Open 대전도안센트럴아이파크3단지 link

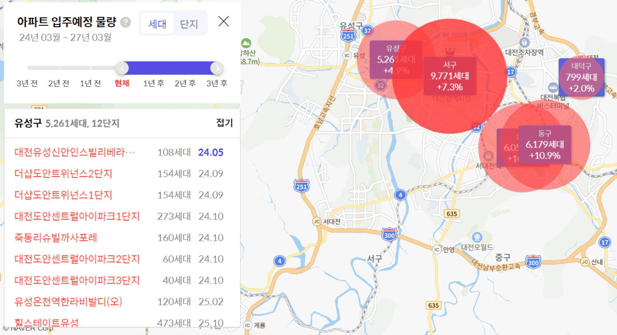coord(77,280)
